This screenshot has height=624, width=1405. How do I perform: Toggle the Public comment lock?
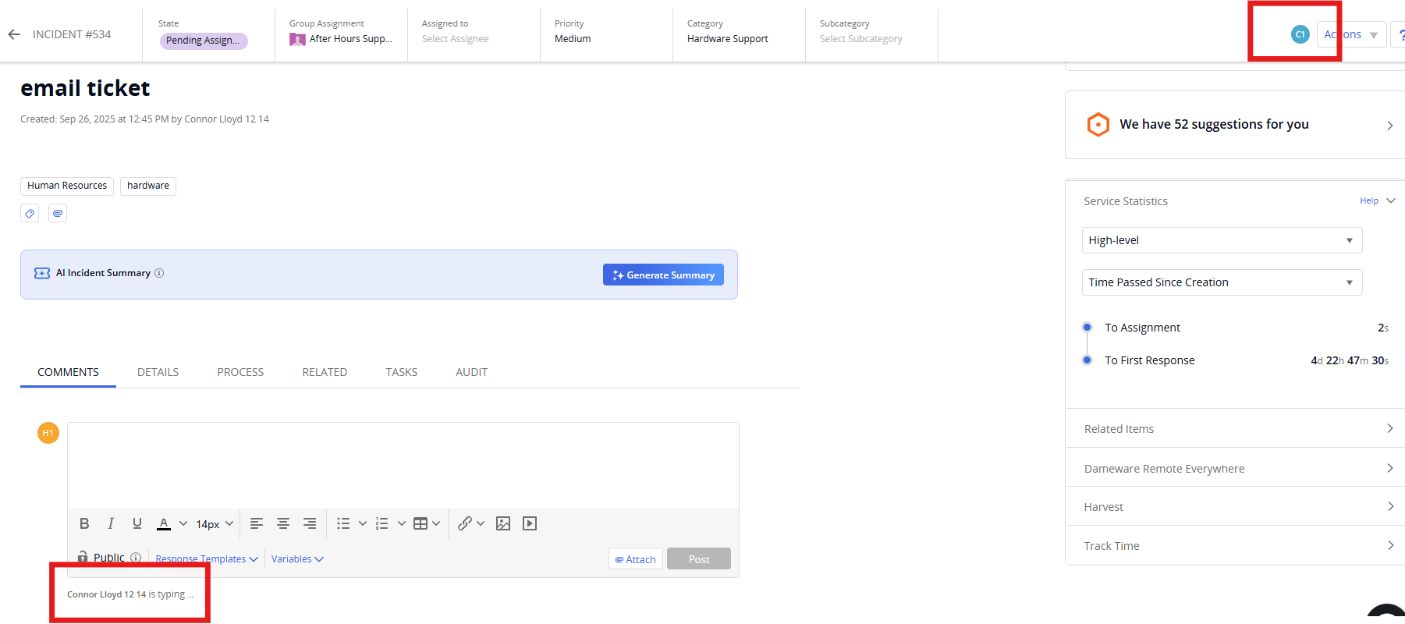point(83,556)
